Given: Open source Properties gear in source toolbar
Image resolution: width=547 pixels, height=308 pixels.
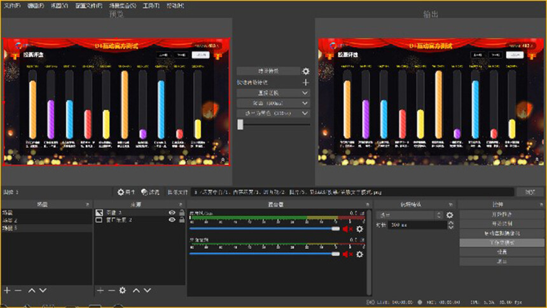Looking at the screenshot, I should 126,192.
